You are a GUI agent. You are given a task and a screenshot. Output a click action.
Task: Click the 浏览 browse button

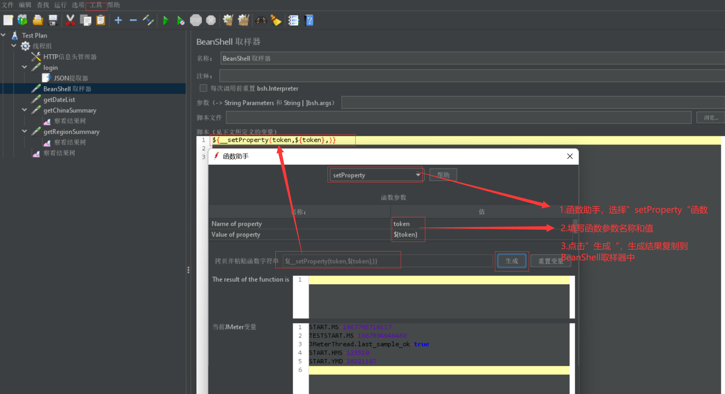tap(711, 118)
